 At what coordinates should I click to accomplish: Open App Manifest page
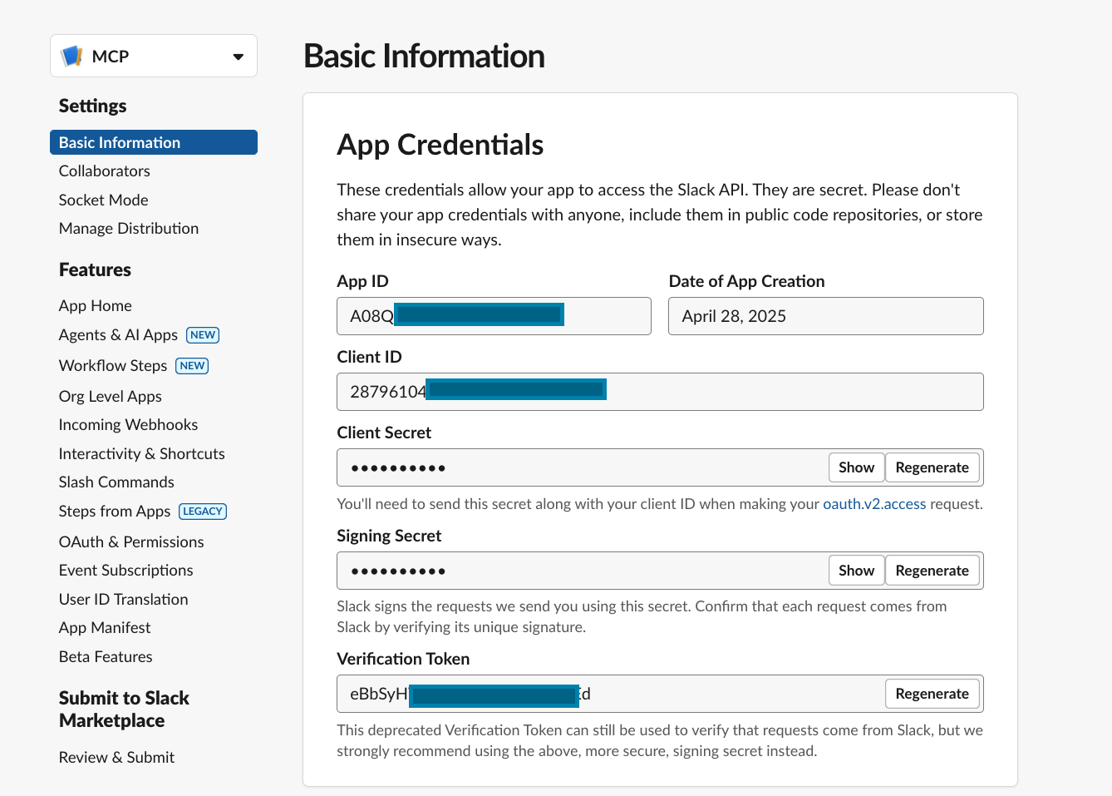pos(105,627)
